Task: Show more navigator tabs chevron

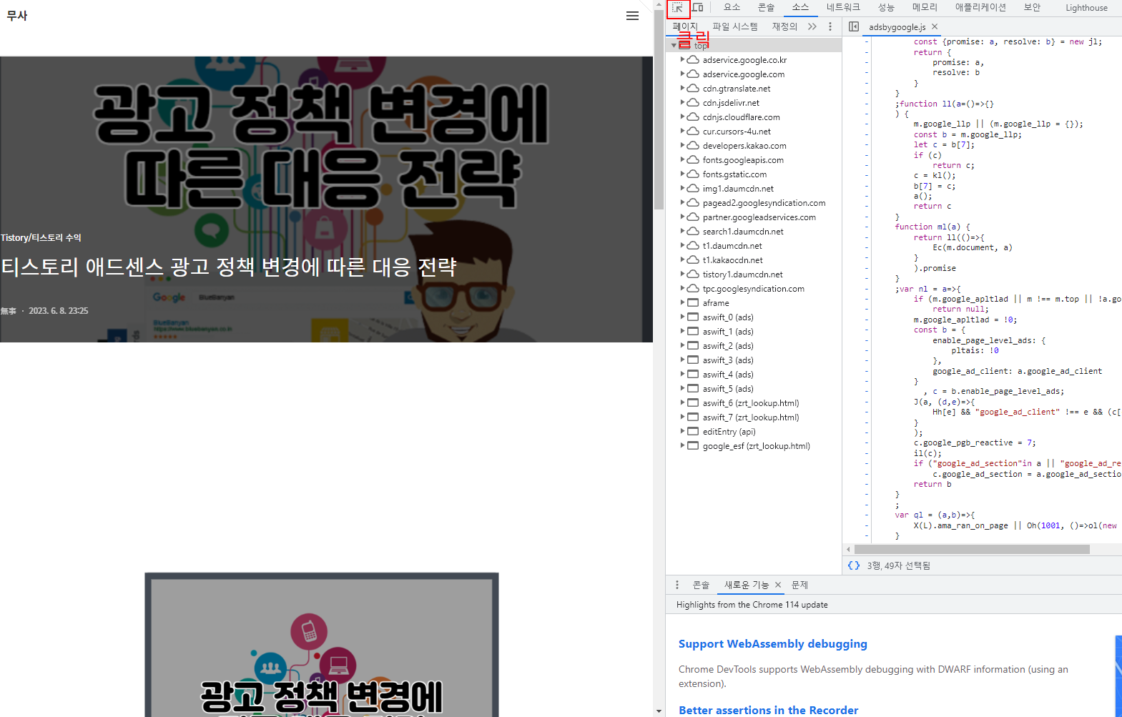Action: 812,26
